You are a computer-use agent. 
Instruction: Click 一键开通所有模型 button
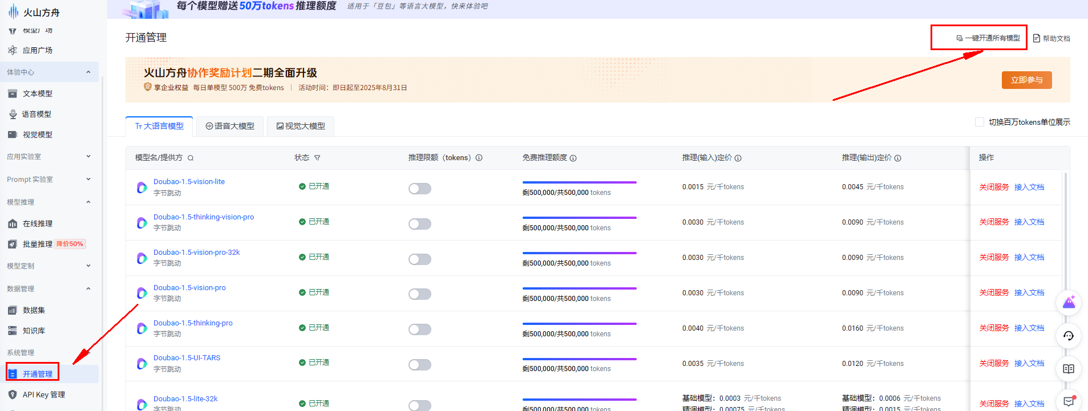click(x=988, y=38)
